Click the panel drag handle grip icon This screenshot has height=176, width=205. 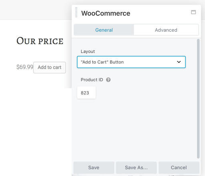(x=76, y=12)
